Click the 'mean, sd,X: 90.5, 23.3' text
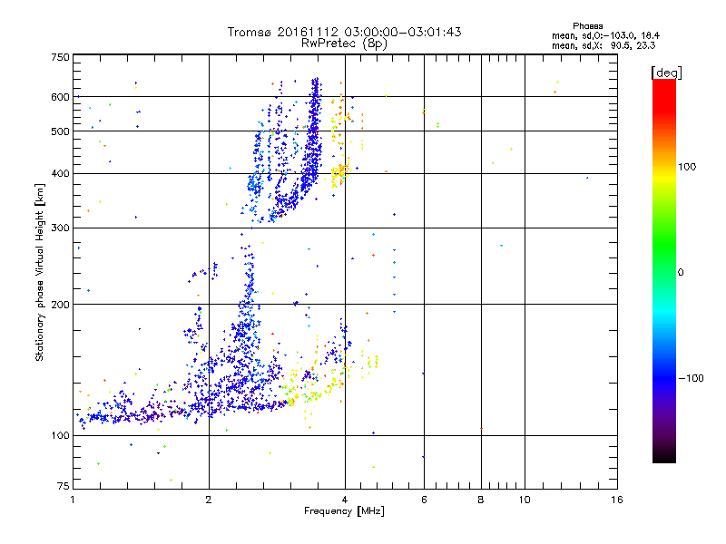The image size is (726, 544). point(603,45)
